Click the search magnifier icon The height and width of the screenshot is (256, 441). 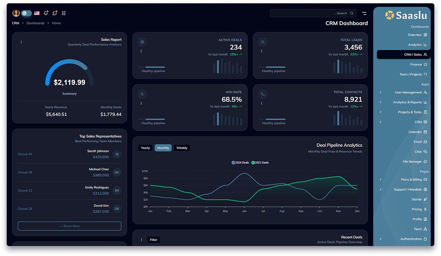(x=352, y=13)
